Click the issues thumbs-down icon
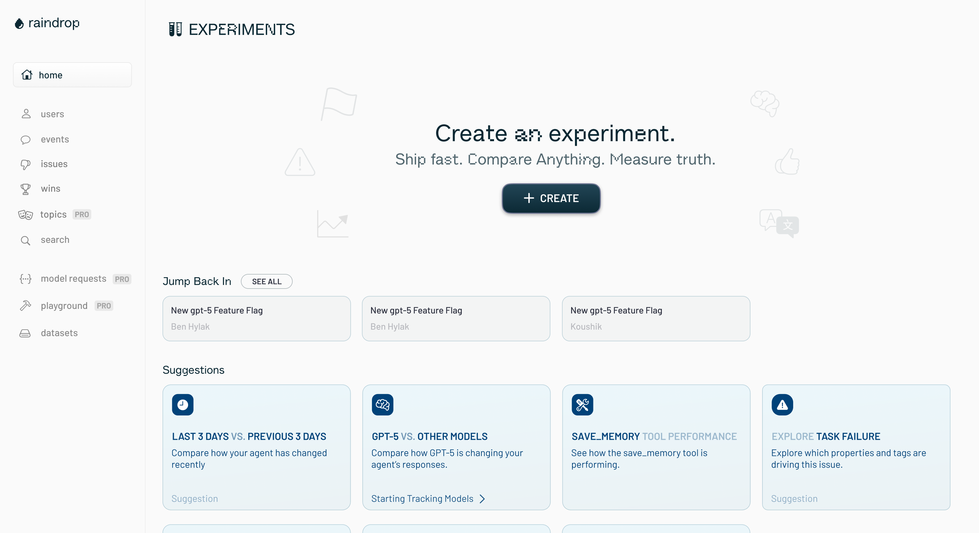The image size is (979, 533). tap(26, 164)
